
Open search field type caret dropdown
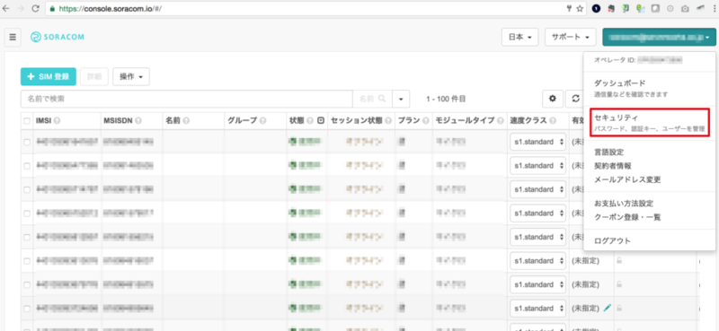tap(401, 99)
